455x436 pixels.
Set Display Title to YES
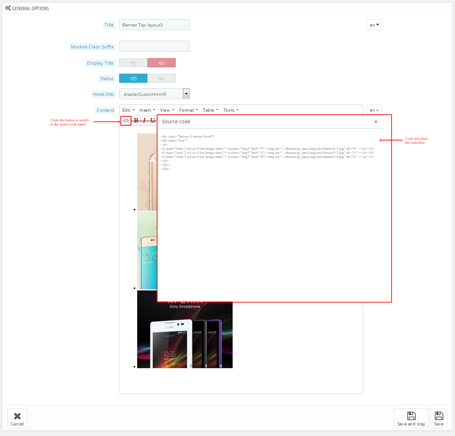coord(133,63)
